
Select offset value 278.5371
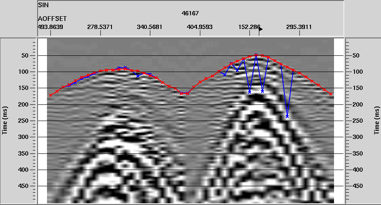100,27
